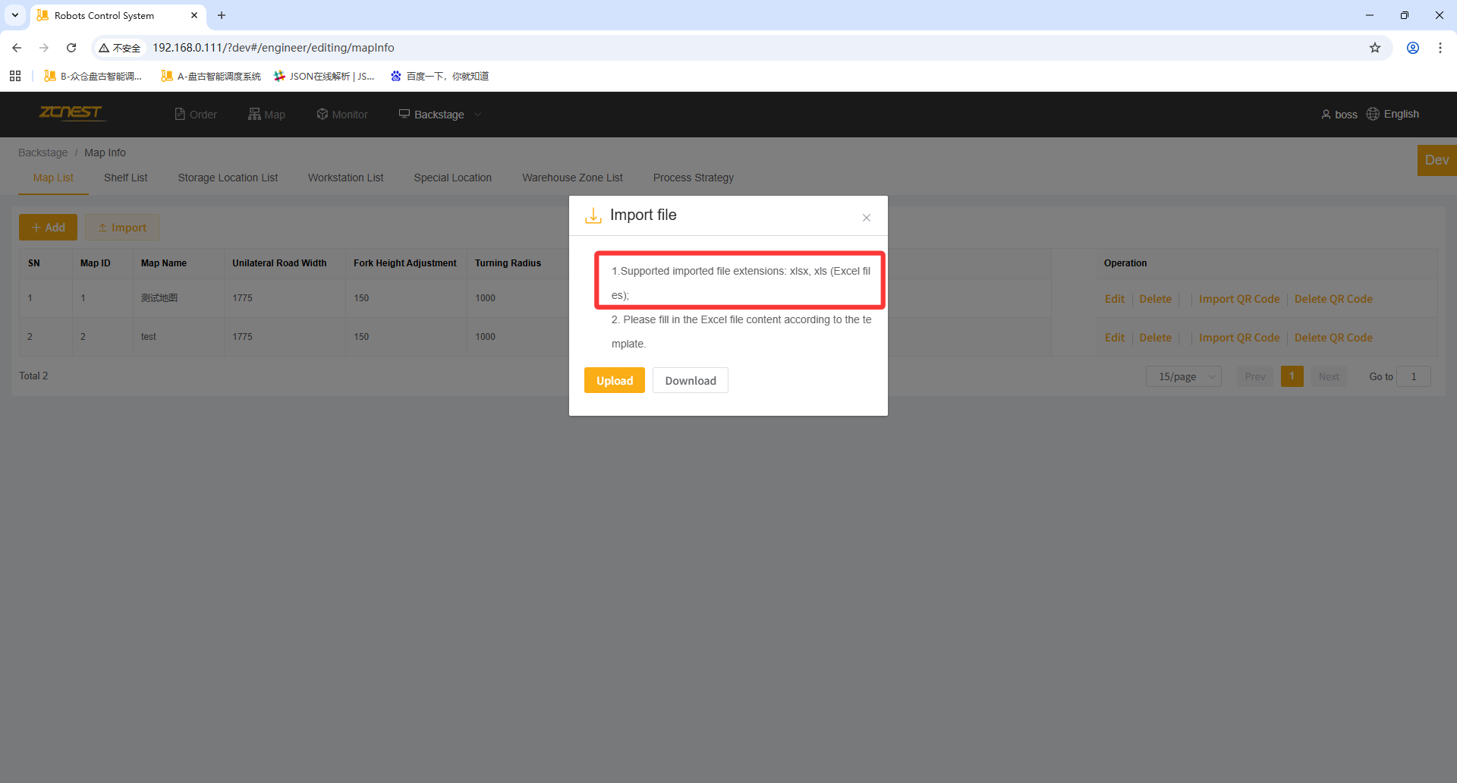1457x783 pixels.
Task: Open Chrome three-dot menu
Action: tap(1440, 48)
